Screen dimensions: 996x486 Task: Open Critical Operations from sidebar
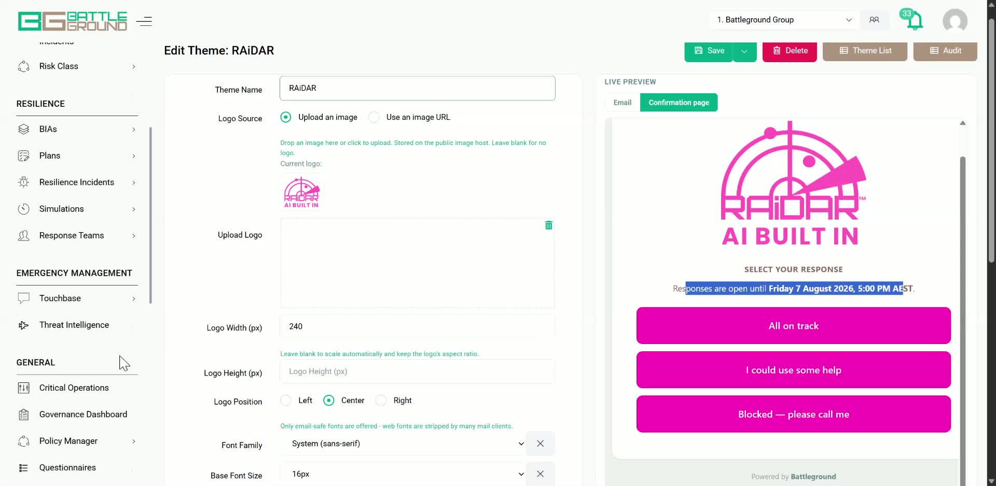pos(74,388)
